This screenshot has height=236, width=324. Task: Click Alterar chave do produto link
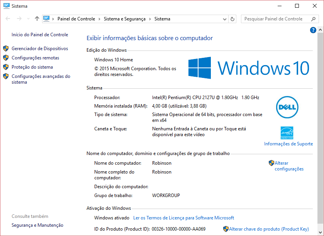269,229
